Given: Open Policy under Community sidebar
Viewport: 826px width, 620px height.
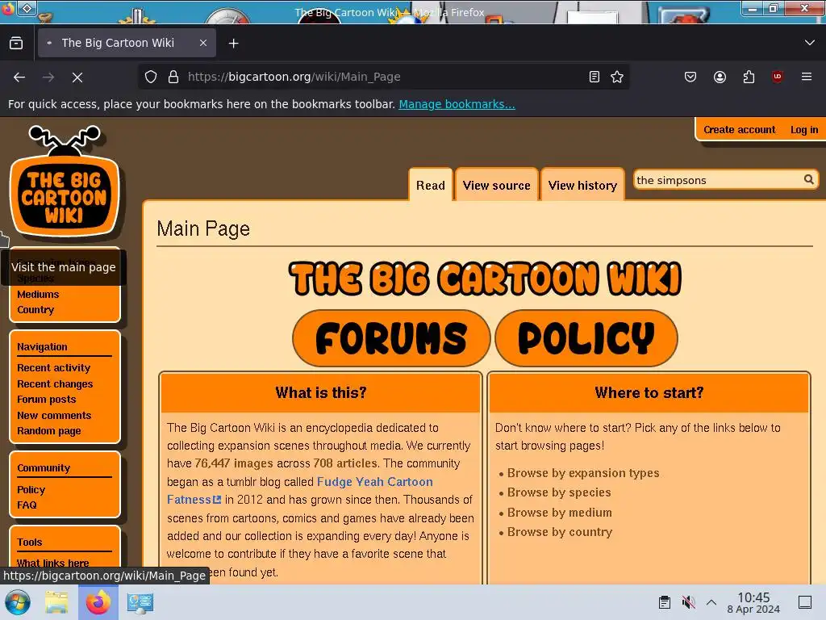Looking at the screenshot, I should point(31,489).
